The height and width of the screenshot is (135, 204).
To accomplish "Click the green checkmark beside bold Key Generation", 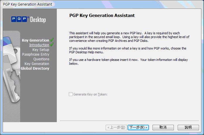I will [x=52, y=40].
